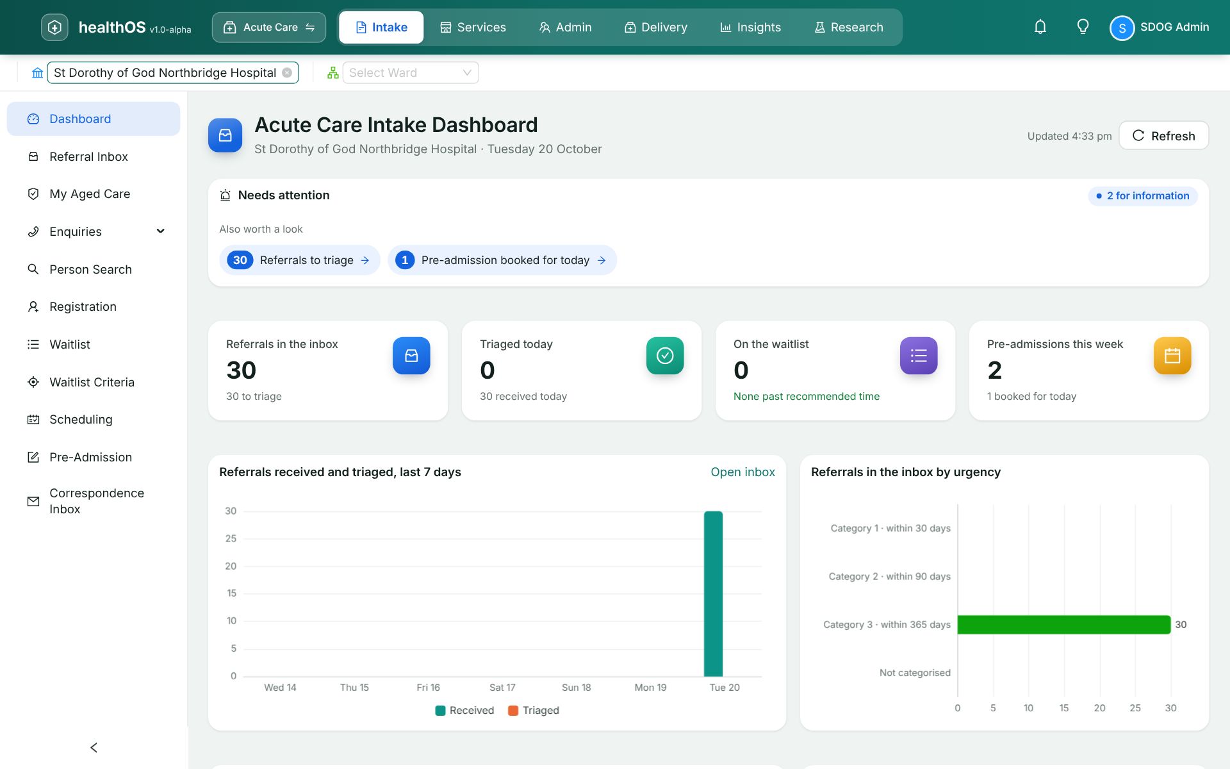Open the Registration page
Viewport: 1230px width, 769px height.
(x=94, y=307)
